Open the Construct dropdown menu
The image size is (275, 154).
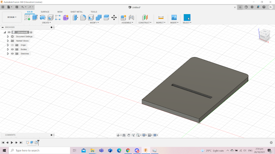145,22
